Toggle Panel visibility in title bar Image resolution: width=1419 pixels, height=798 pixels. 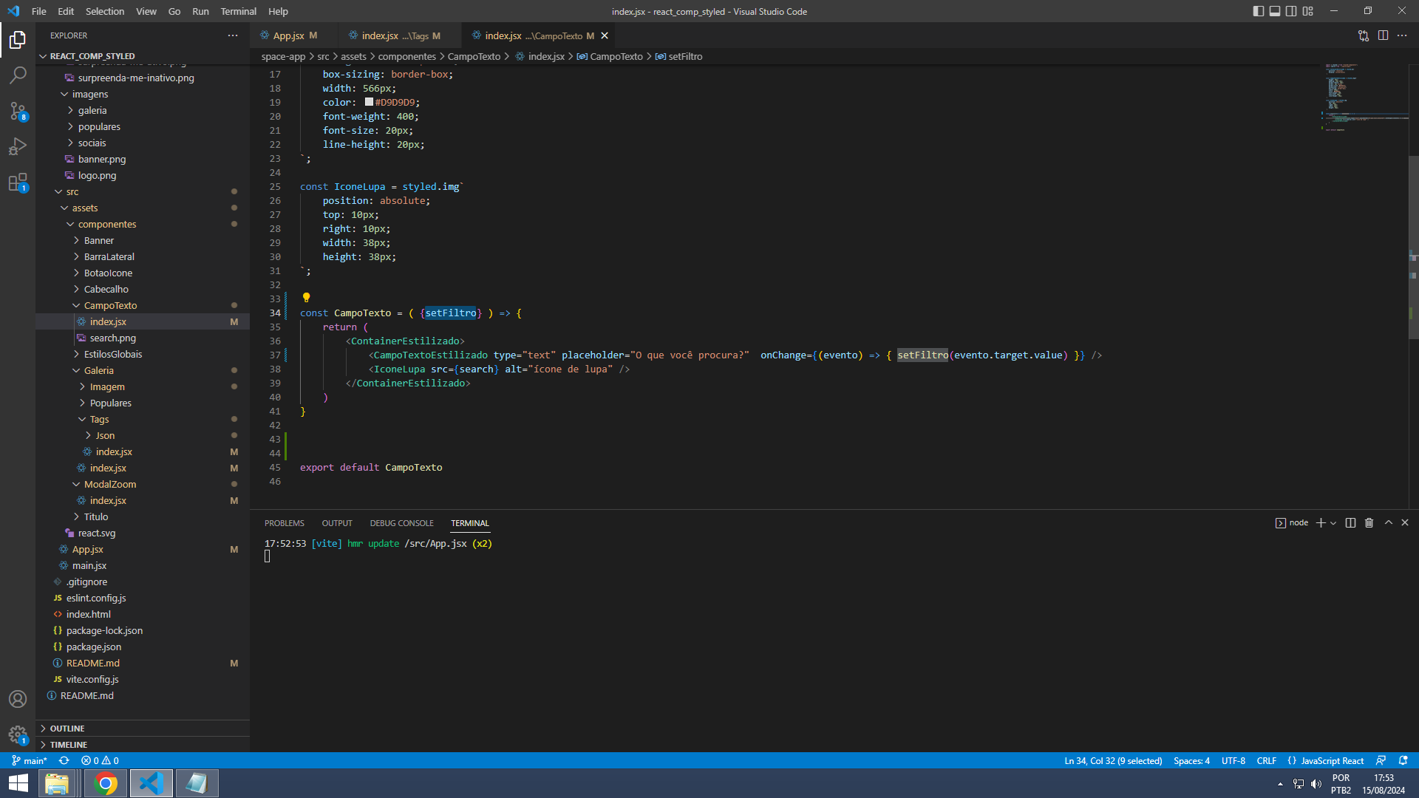tap(1275, 11)
